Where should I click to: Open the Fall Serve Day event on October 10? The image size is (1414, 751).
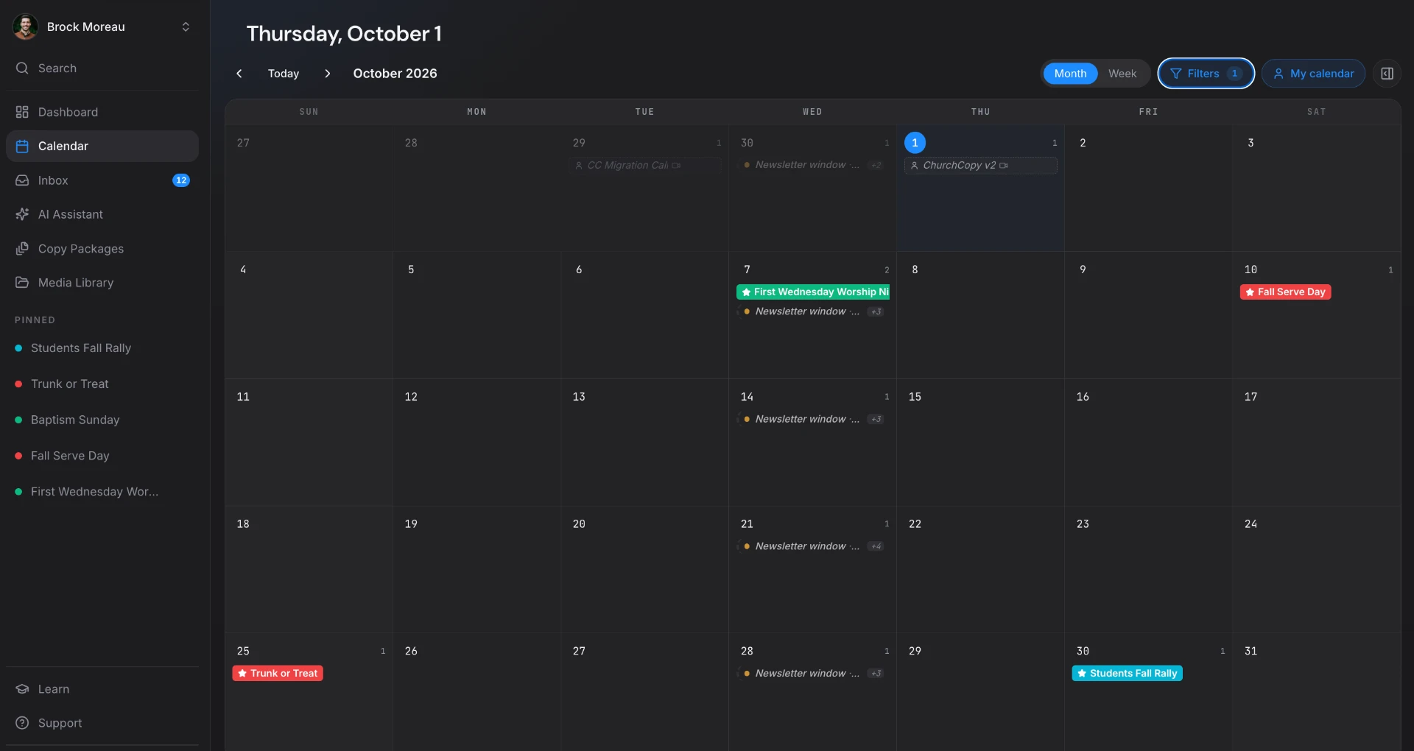point(1285,292)
